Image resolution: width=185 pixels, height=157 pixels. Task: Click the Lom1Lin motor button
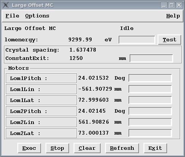pos(41,89)
